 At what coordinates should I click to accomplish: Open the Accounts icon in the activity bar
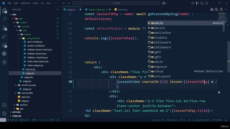click(4, 105)
